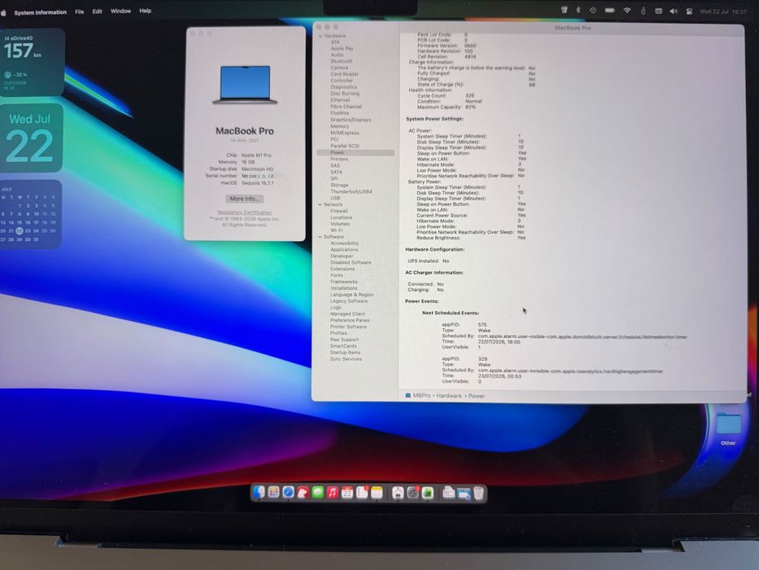This screenshot has height=570, width=759.
Task: Click the July month calendar widget
Action: point(30,214)
